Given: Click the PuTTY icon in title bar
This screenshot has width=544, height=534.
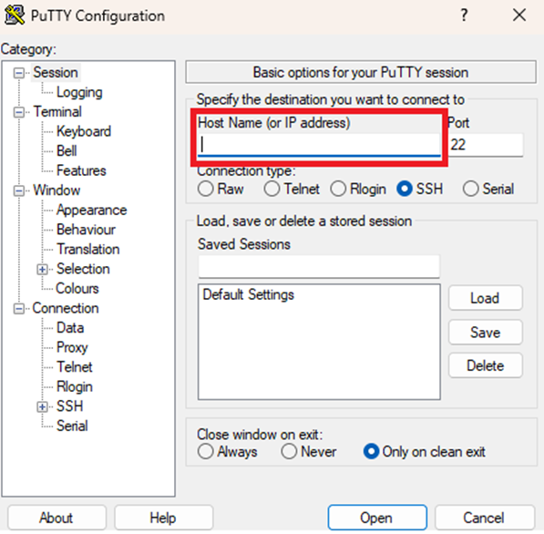Looking at the screenshot, I should [15, 15].
